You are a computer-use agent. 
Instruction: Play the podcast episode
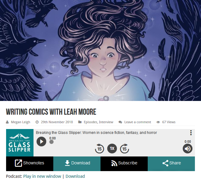[x=41, y=142]
